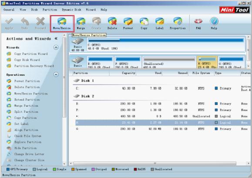This screenshot has height=178, width=252.
Task: Collapse Actions and Wizards panel
Action: (56, 39)
